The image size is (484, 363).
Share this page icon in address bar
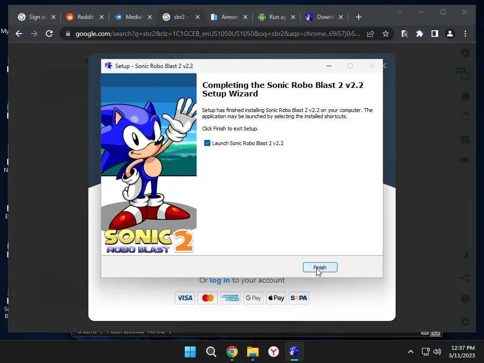tap(371, 34)
